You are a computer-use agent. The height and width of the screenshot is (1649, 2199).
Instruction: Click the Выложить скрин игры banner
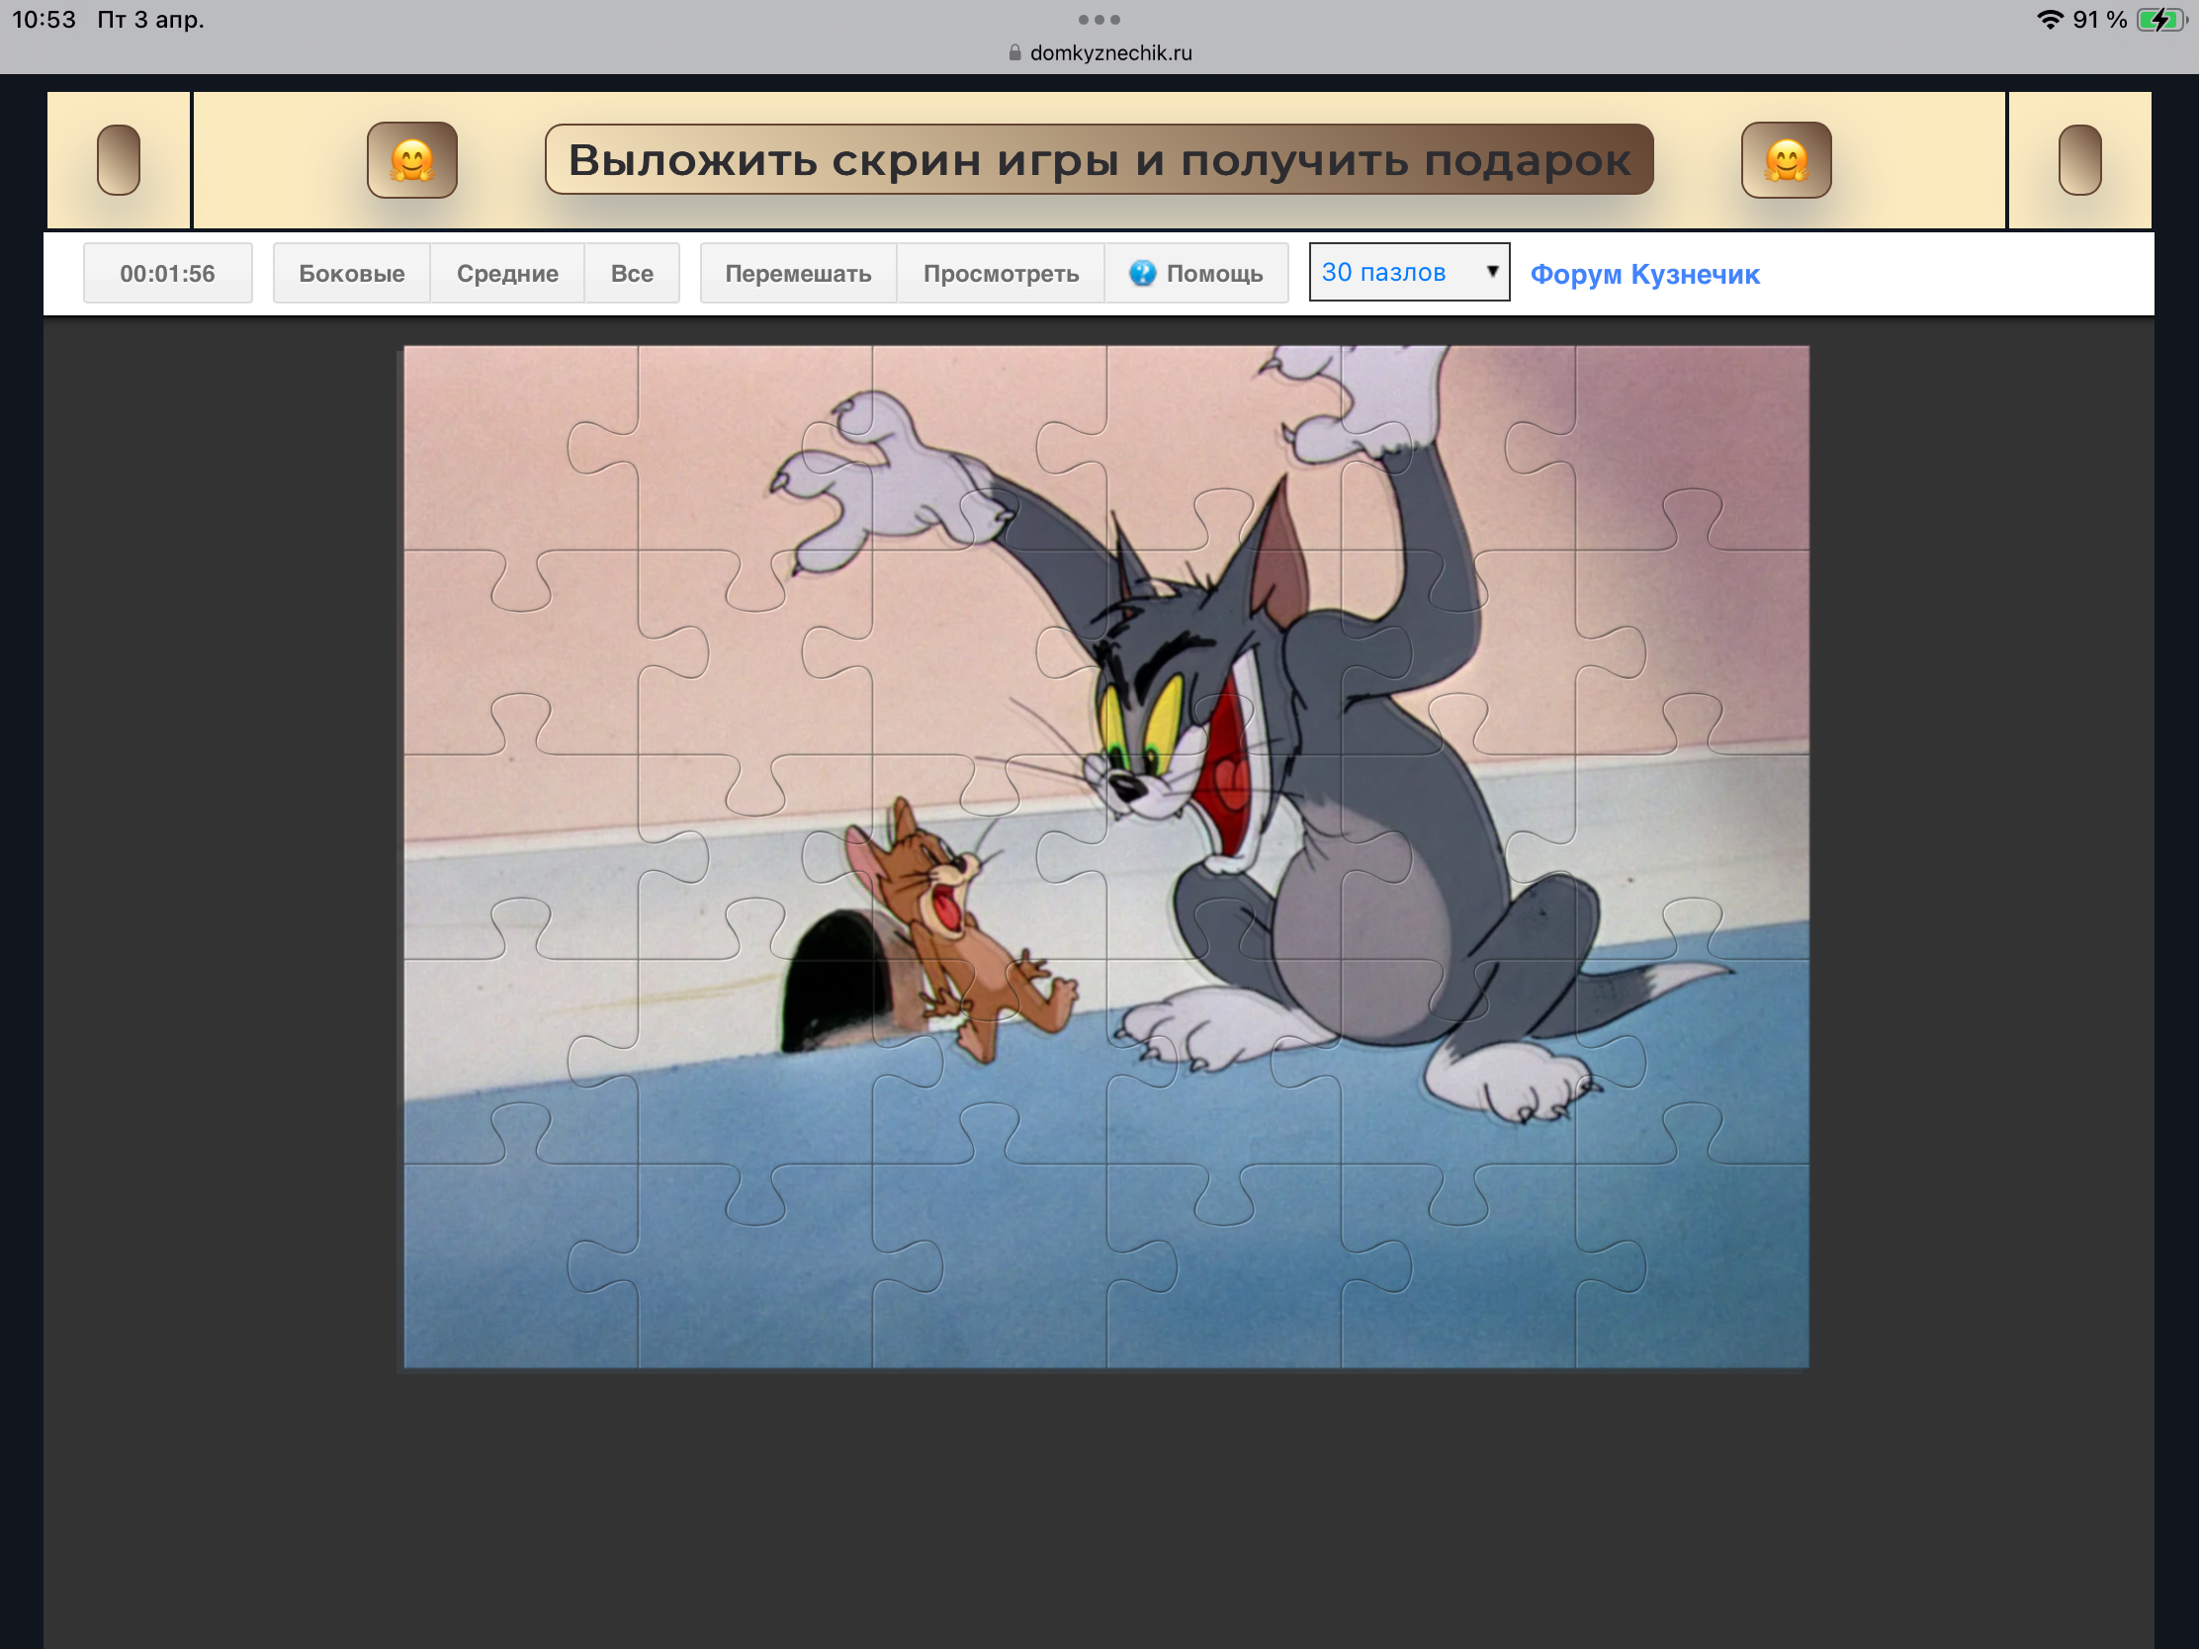coord(1099,160)
